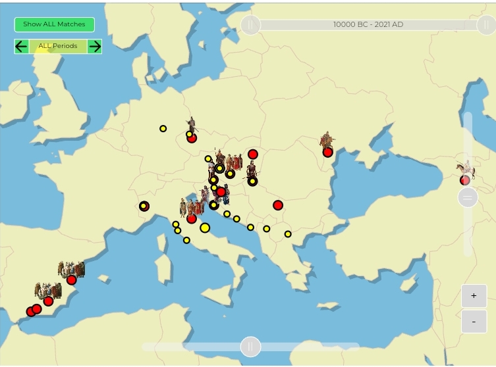Grab the right handle of date range slider
The height and width of the screenshot is (367, 496).
click(486, 24)
